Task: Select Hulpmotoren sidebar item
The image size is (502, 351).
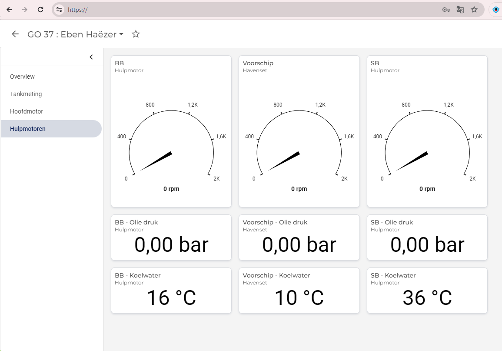Action: (x=28, y=129)
